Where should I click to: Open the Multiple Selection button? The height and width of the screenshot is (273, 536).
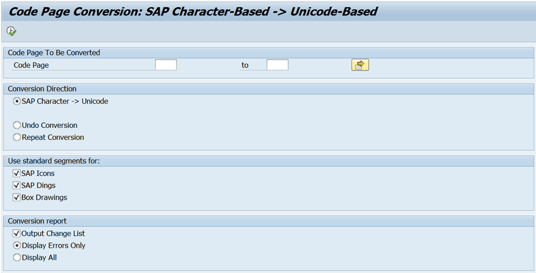(360, 65)
